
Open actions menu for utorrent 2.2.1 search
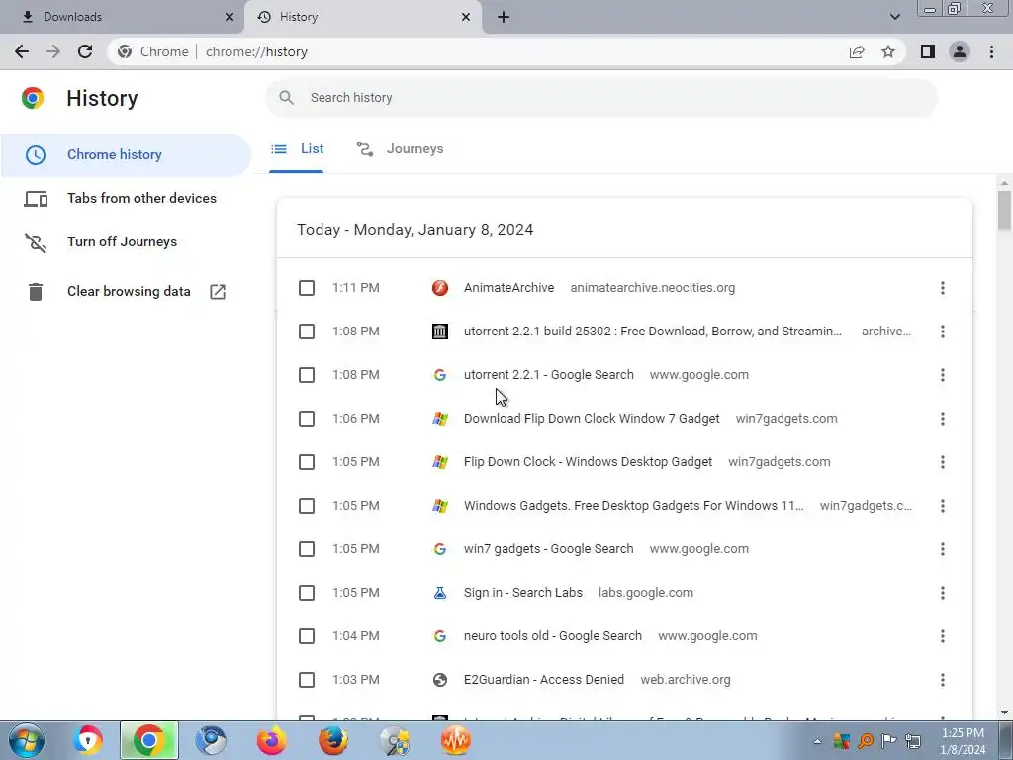coord(943,375)
